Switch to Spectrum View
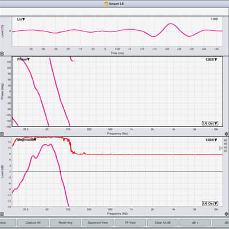The width and height of the screenshot is (229, 229). pyautogui.click(x=98, y=223)
